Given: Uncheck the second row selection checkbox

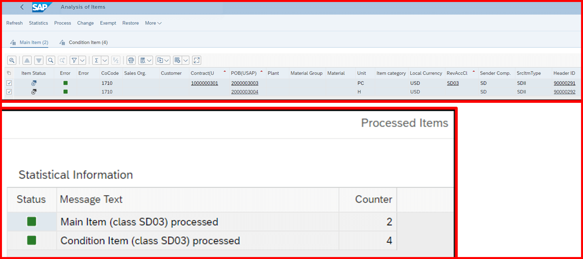Looking at the screenshot, I should click(x=9, y=92).
